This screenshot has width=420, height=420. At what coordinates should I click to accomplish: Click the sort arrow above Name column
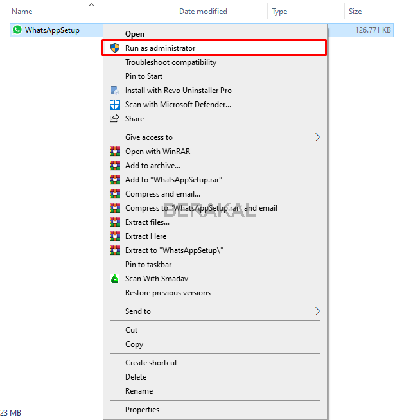[x=92, y=4]
